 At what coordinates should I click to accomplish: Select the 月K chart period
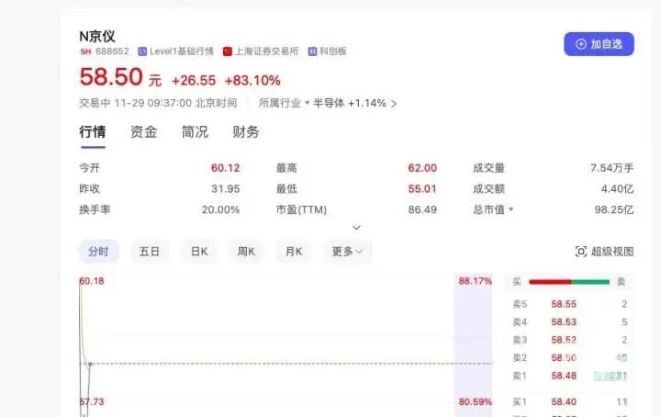294,252
